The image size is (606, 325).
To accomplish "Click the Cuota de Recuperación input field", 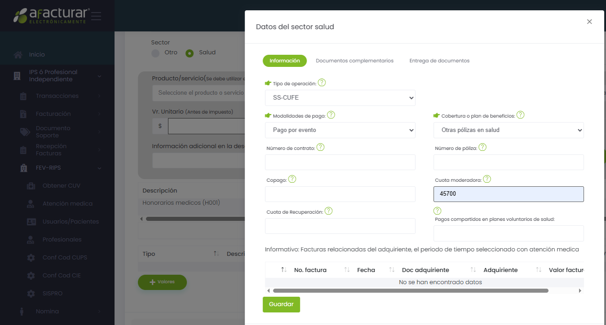I will pos(340,226).
